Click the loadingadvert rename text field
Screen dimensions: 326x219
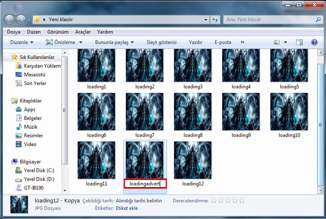coord(145,184)
